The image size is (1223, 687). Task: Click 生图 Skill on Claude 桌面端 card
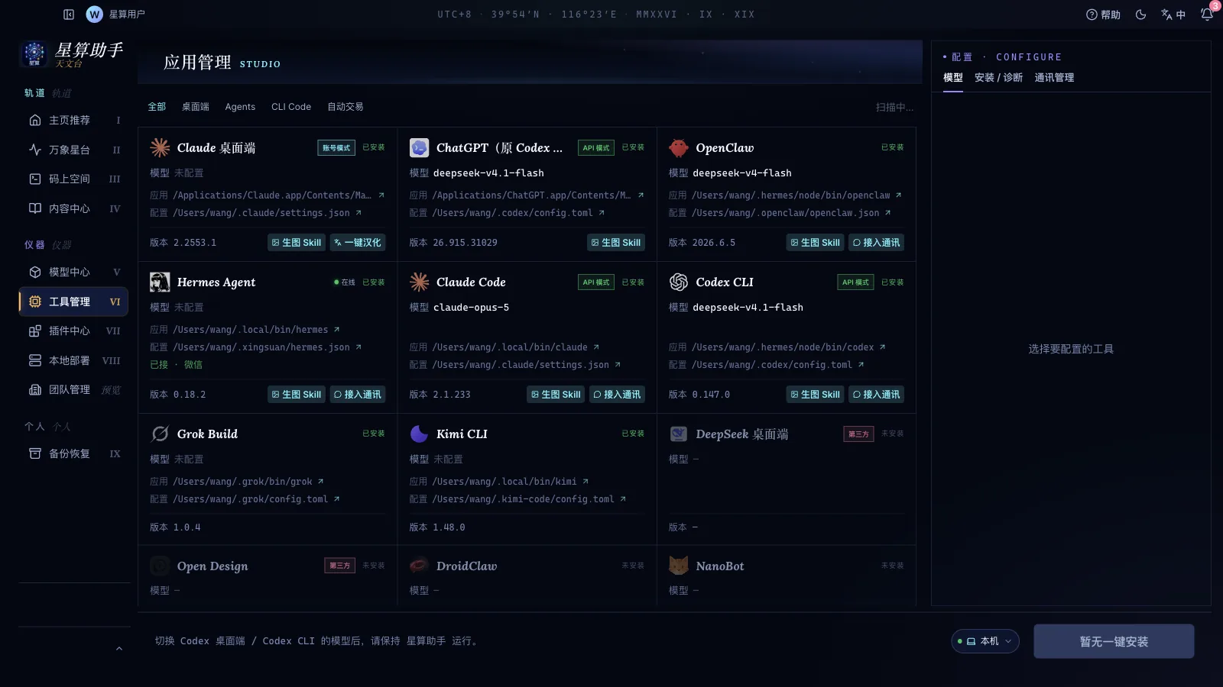(x=297, y=243)
